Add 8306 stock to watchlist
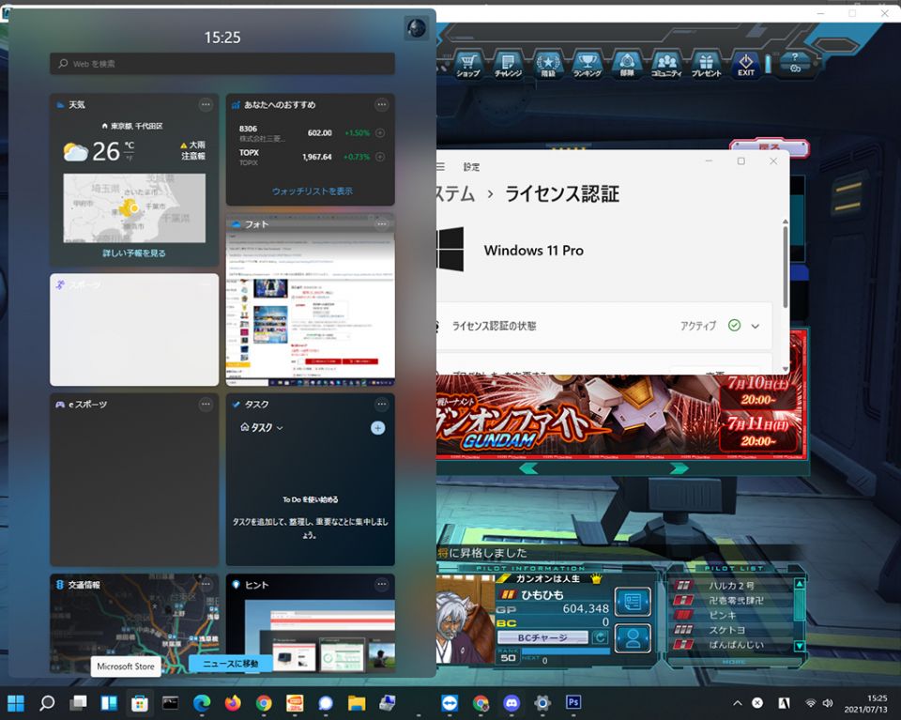The width and height of the screenshot is (901, 720). [x=379, y=133]
